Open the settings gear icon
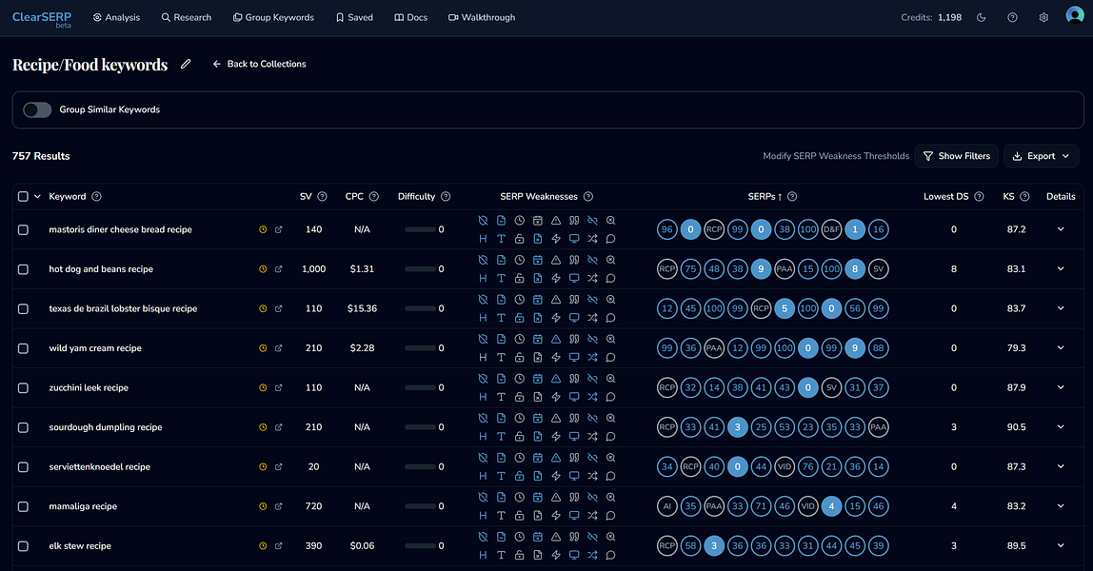This screenshot has height=571, width=1093. 1043,17
